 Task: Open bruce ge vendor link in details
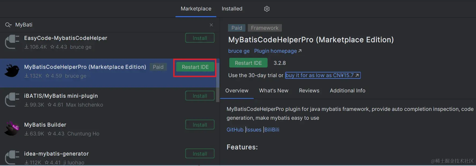click(239, 51)
